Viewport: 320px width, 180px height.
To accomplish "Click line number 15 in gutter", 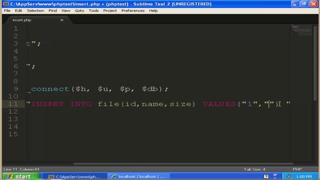I will click(x=13, y=134).
